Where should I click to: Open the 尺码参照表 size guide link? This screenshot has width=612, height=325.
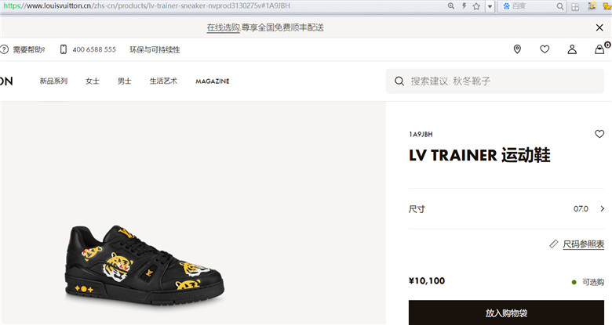[x=583, y=244]
